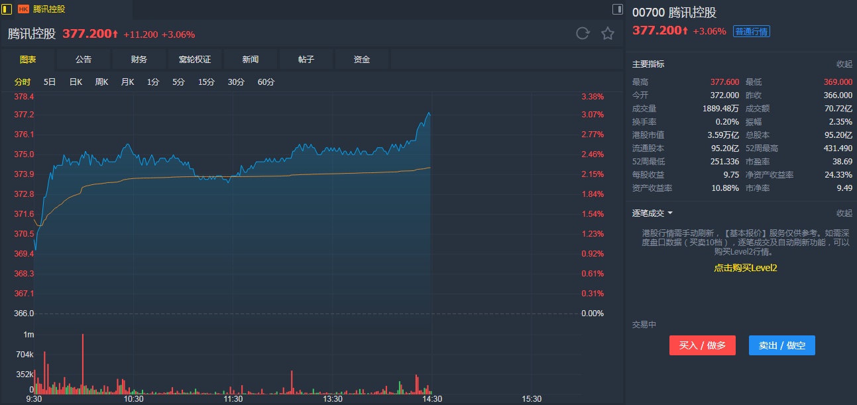Click the orange HK market badge
This screenshot has height=405, width=857.
[23, 9]
